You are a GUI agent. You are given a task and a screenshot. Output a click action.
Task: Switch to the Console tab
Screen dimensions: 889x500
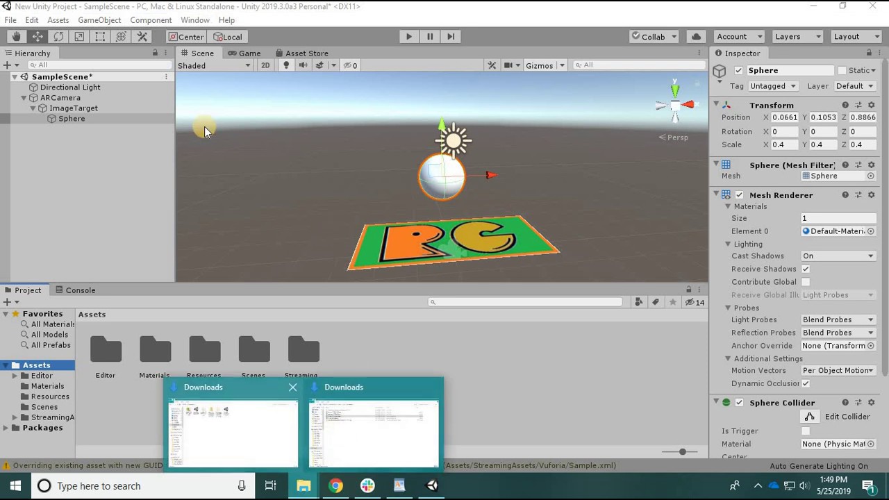74,290
